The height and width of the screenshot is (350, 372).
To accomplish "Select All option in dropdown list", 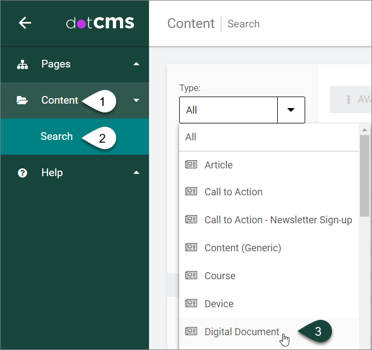I will (x=191, y=137).
